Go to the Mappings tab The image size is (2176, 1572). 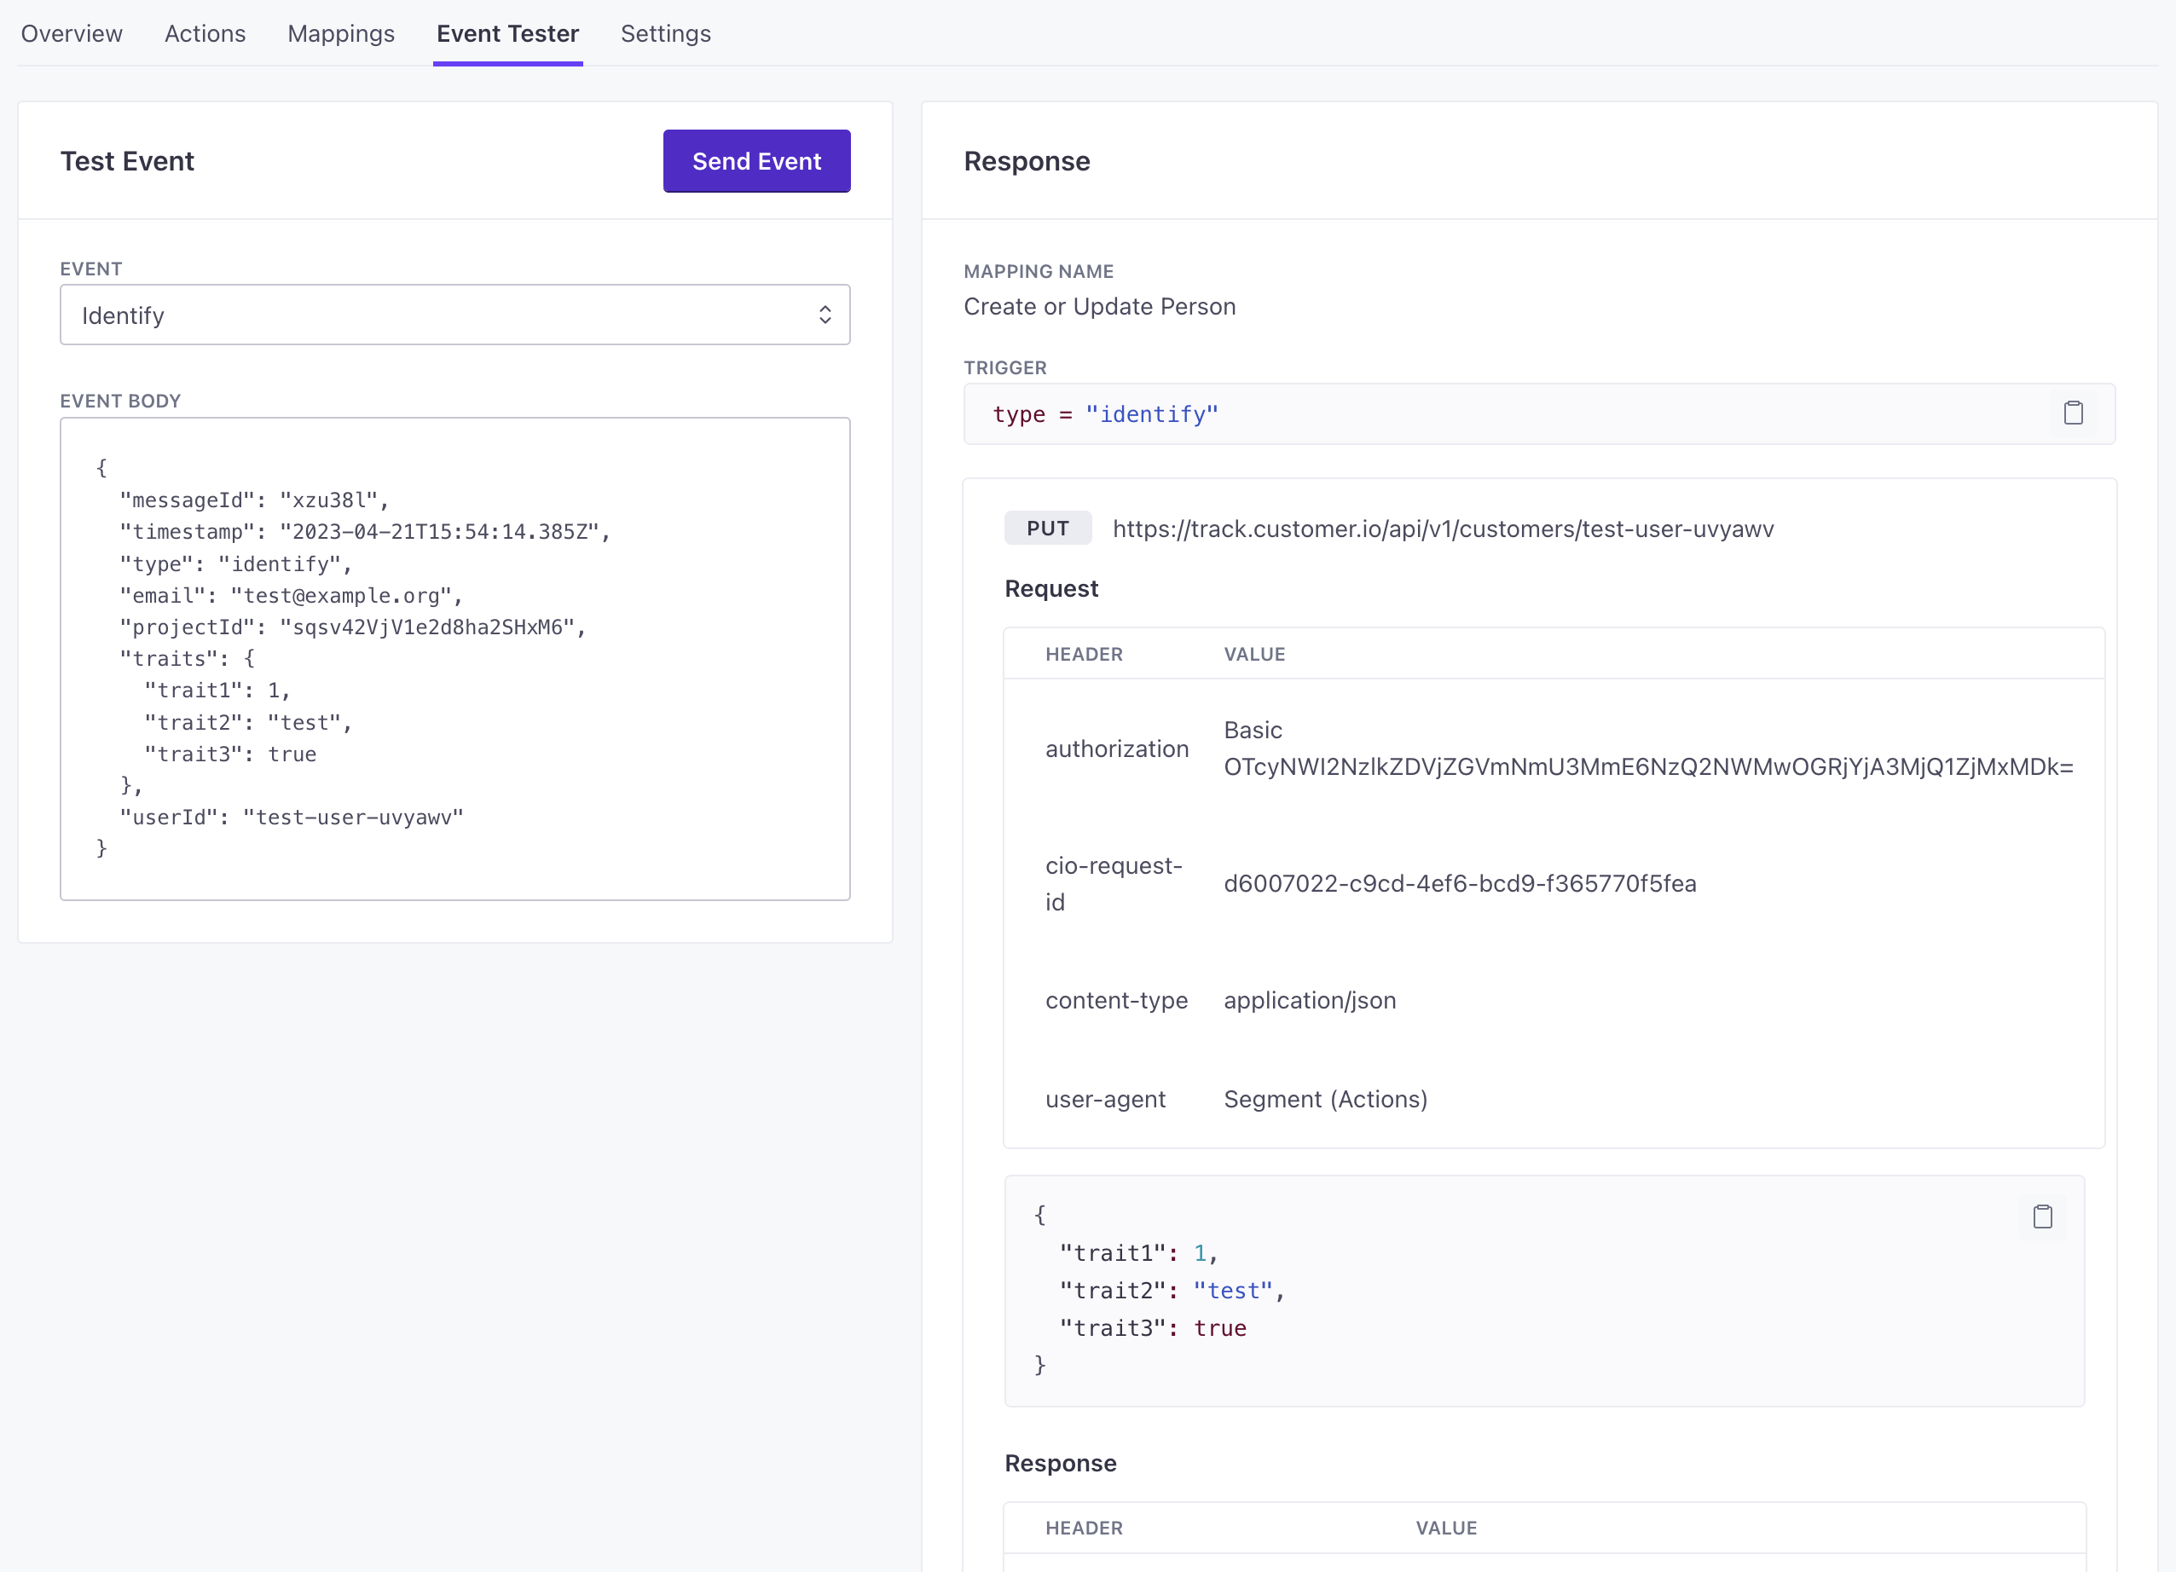[x=342, y=33]
